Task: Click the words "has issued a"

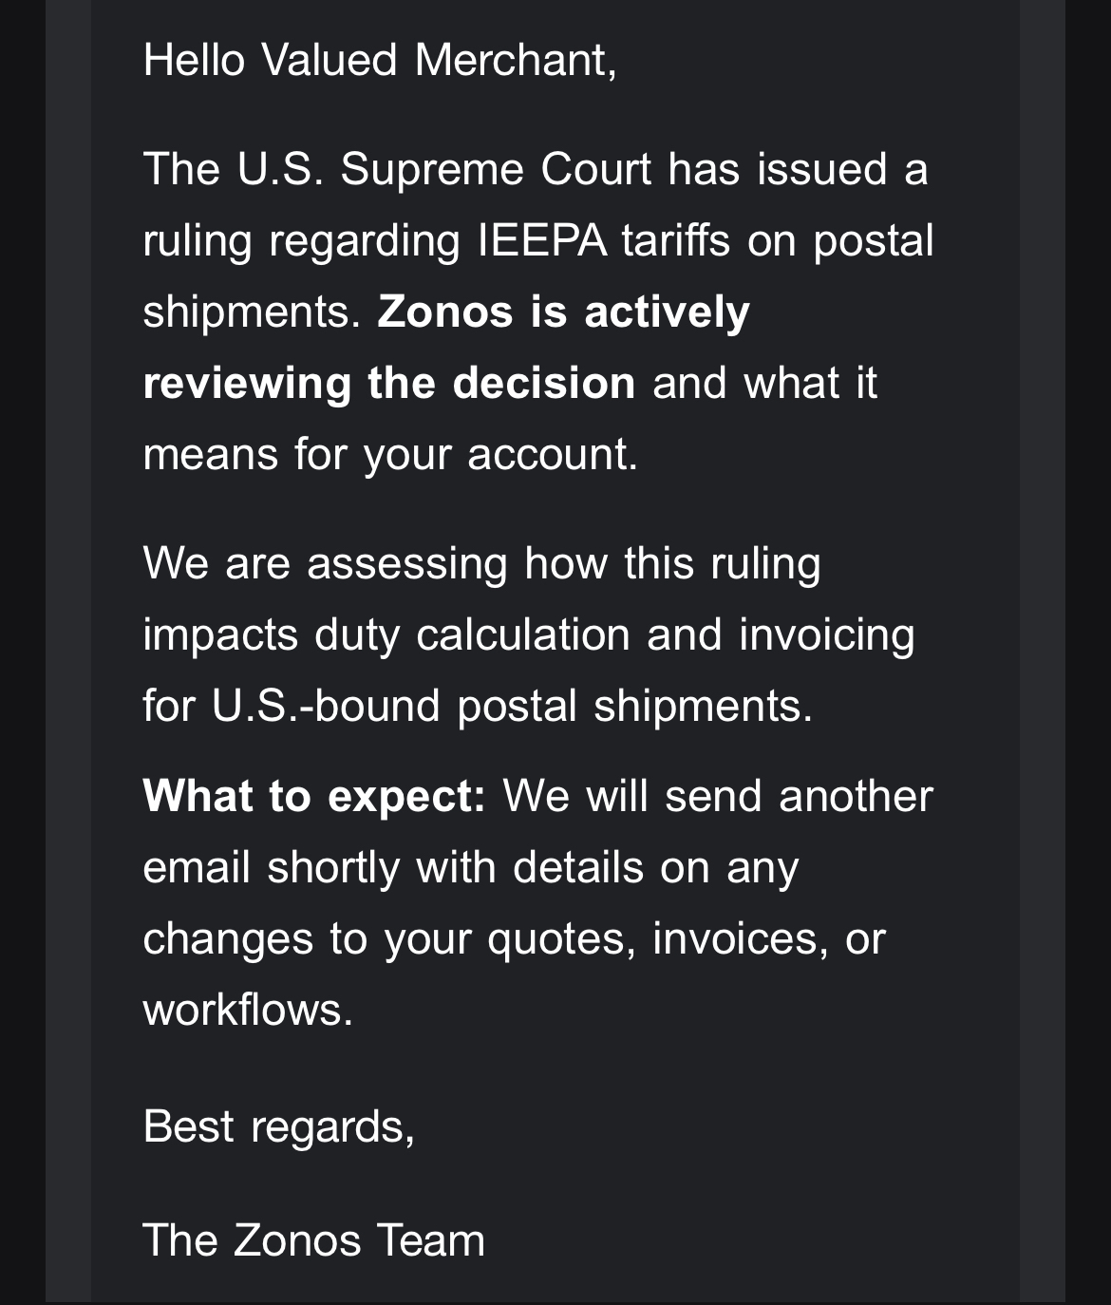Action: (798, 169)
